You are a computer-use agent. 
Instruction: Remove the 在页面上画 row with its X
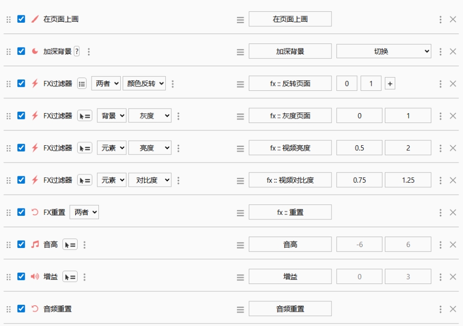[x=453, y=19]
